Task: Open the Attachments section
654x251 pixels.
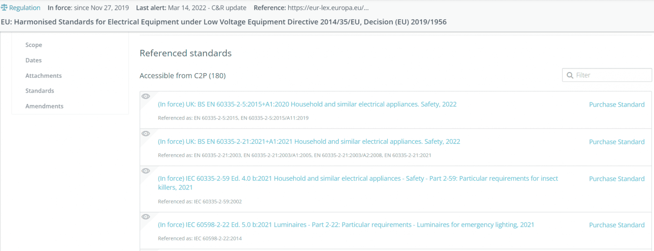Action: 43,75
